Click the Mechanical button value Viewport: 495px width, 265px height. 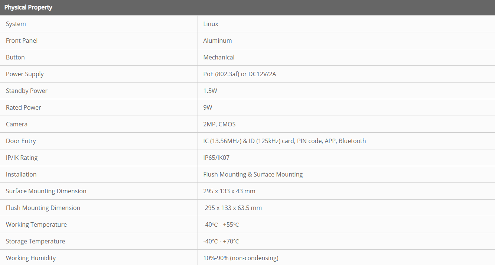click(219, 57)
